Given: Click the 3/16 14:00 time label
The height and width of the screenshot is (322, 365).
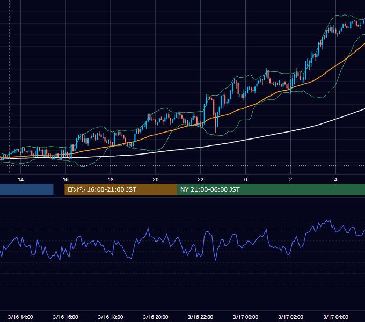Looking at the screenshot, I should point(20,317).
